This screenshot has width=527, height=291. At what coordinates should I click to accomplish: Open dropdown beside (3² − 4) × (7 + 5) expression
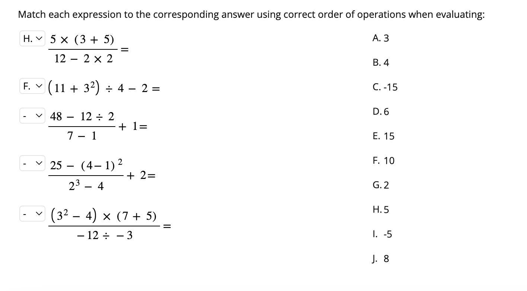click(32, 214)
